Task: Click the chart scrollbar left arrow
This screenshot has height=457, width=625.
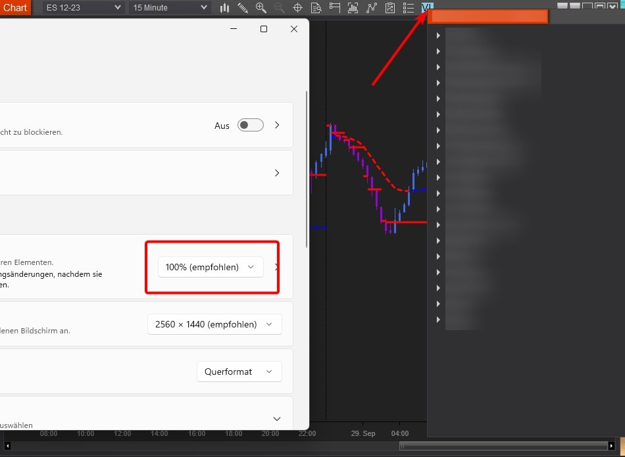Action: 7,445
